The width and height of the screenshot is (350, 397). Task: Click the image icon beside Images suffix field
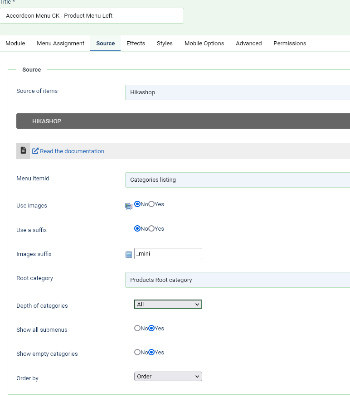click(128, 255)
